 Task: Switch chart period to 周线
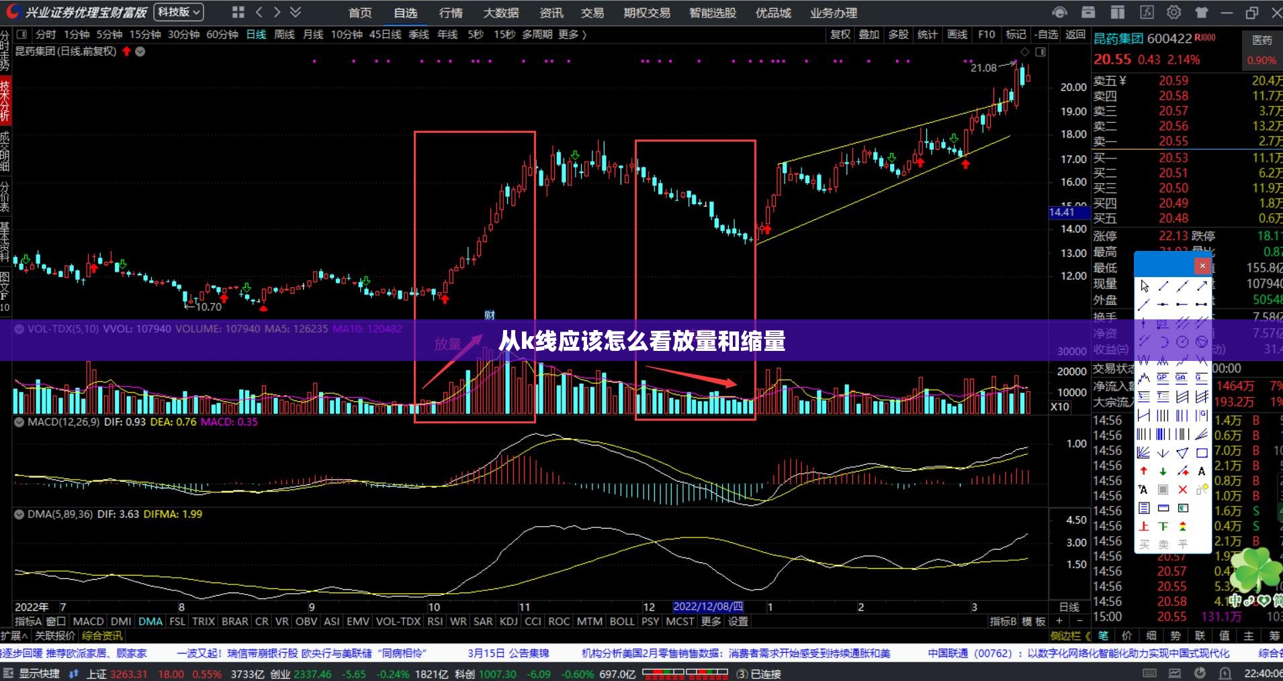click(x=284, y=34)
